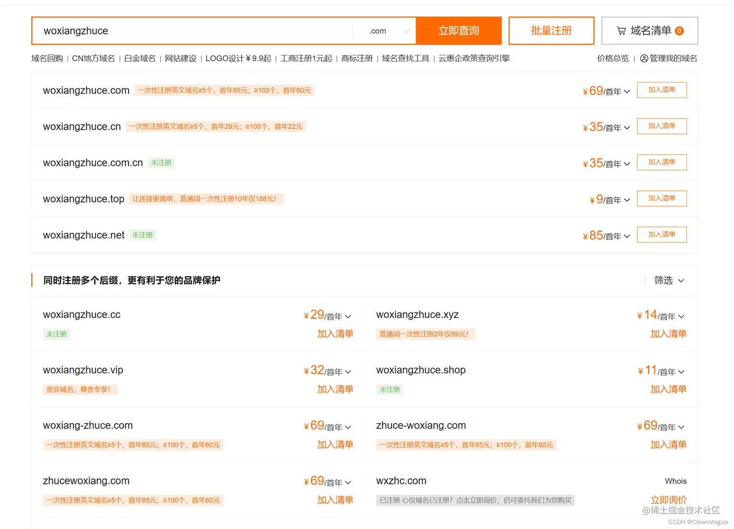
Task: Open the 域名查找工具 menu link
Action: coord(405,58)
